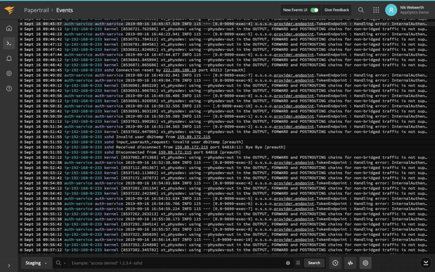
Task: Filter by auth-service program at 09:50:32
Action: [x=109, y=106]
